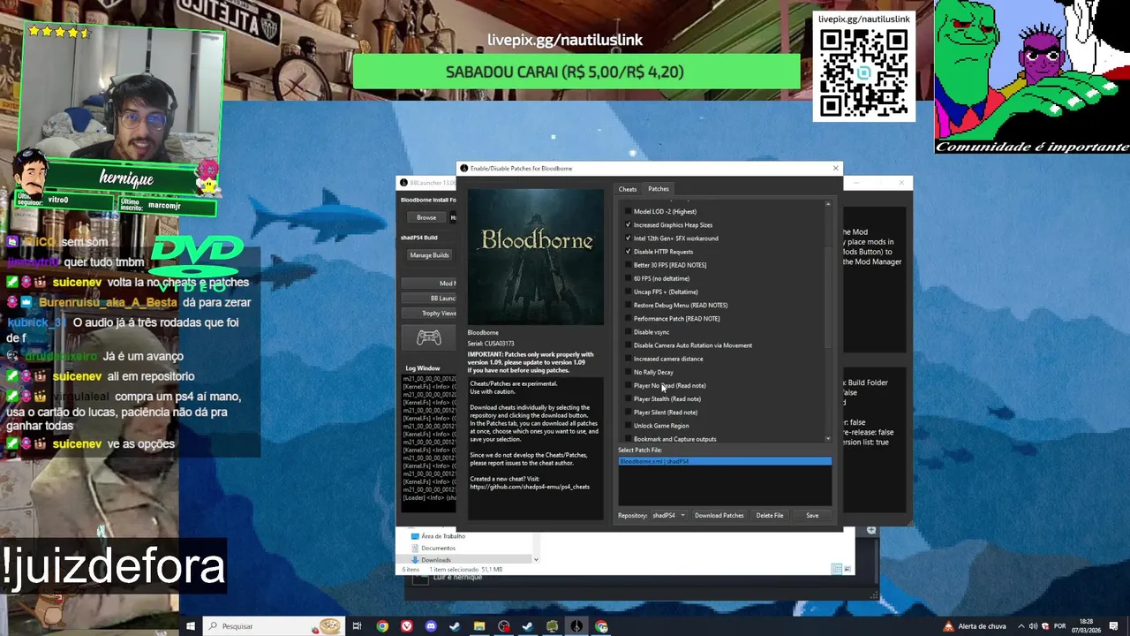Check Player Silent patch

coord(629,412)
